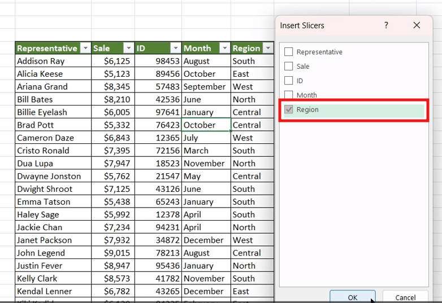Select the cell Cameron Daze

(53, 138)
